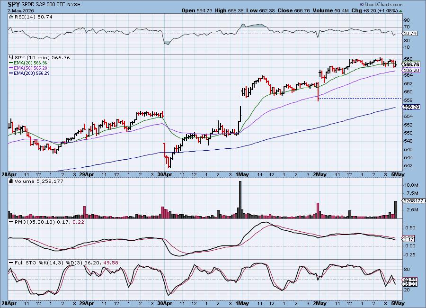426x308 pixels.
Task: Click the EMA(200) 556.29 legend text
Action: click(32, 73)
